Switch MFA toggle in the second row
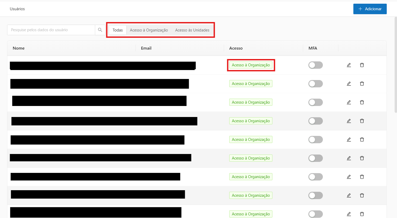This screenshot has height=218, width=397. click(x=315, y=84)
